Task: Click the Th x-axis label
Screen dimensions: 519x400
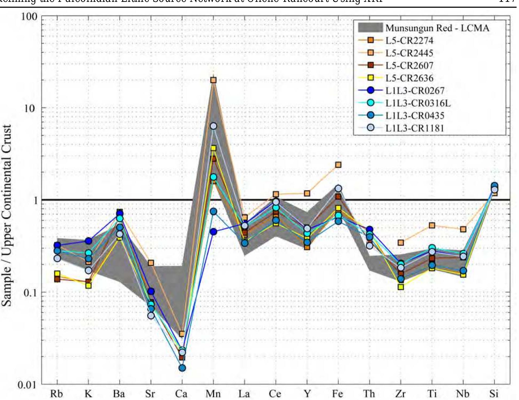Action: 369,394
